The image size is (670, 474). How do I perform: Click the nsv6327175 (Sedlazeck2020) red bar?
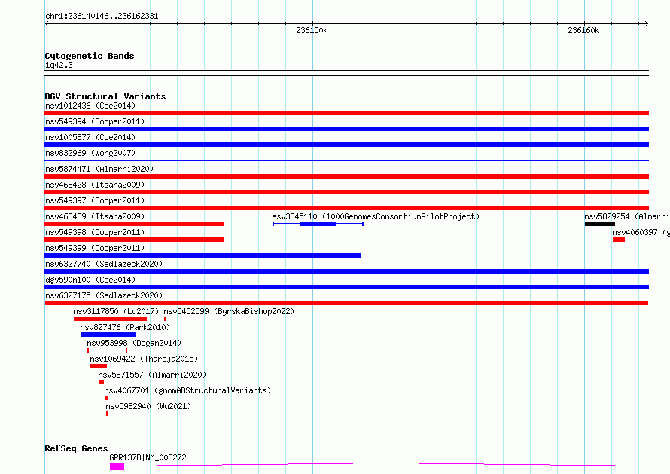(x=346, y=303)
